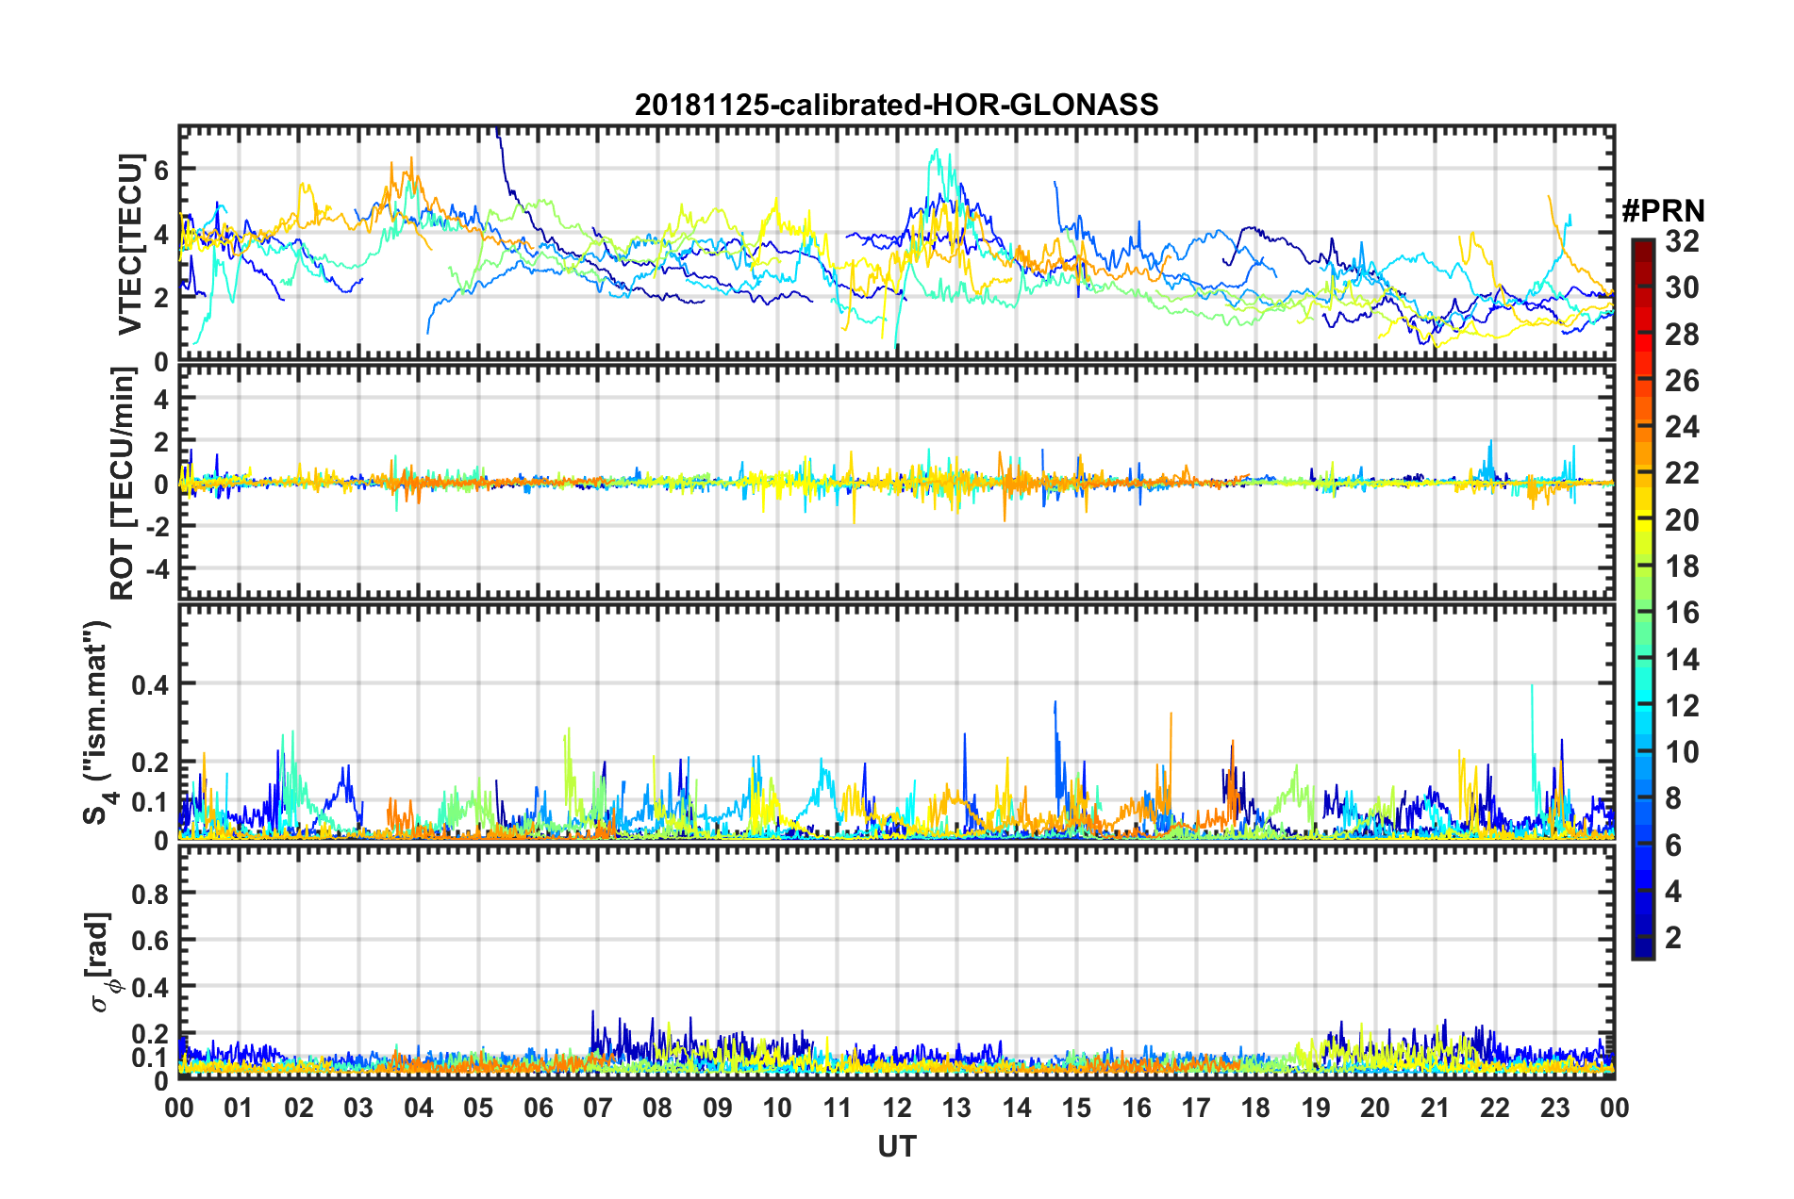This screenshot has width=1794, height=1199.
Task: Click the "0.4" tick on the S4 axis
Action: pyautogui.click(x=150, y=684)
